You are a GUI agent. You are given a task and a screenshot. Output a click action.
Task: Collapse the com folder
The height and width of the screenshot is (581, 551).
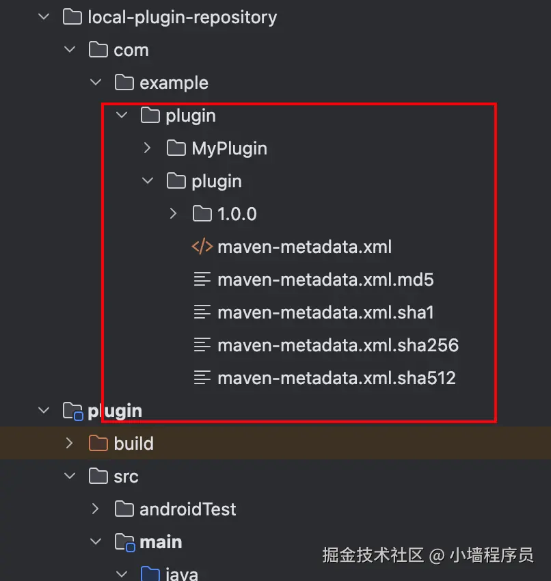(70, 50)
